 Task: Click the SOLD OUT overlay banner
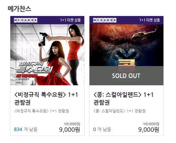click(x=126, y=76)
